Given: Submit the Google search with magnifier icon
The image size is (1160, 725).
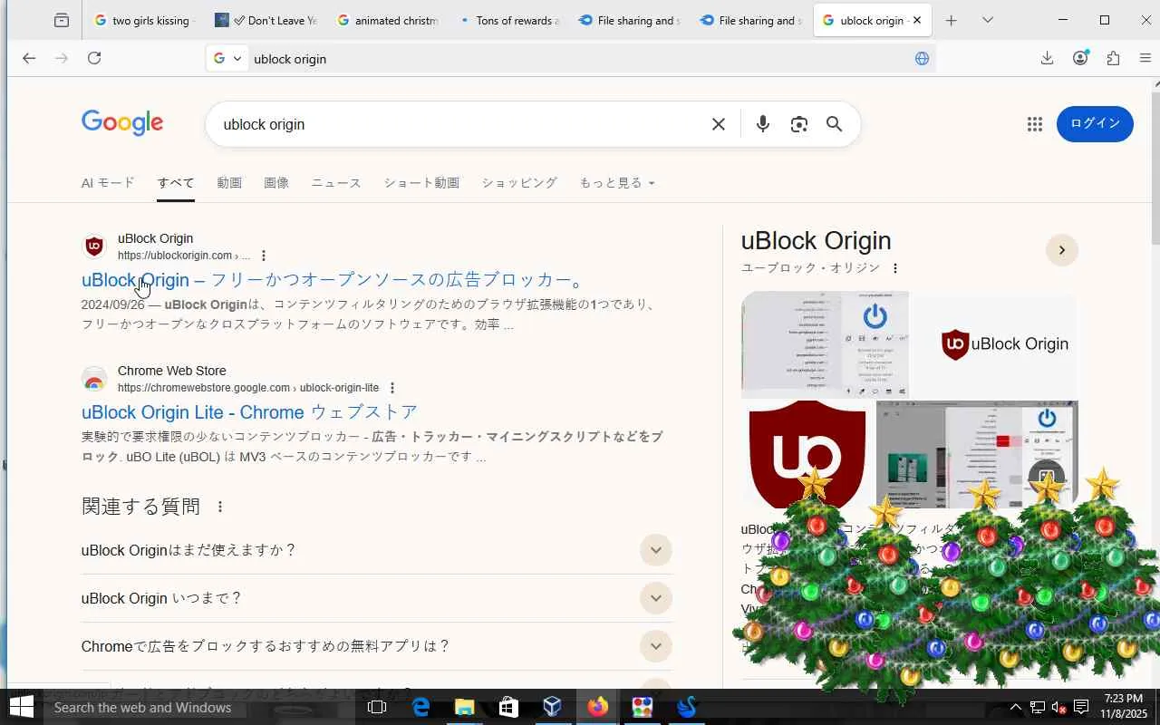Looking at the screenshot, I should point(835,124).
